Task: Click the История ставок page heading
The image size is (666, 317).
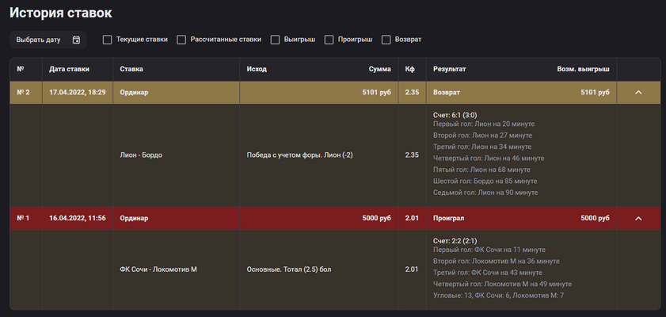Action: coord(61,13)
